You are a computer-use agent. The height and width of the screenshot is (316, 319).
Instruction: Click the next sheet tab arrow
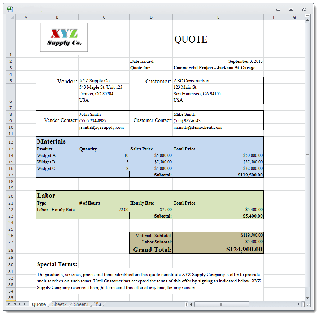coord(19,304)
